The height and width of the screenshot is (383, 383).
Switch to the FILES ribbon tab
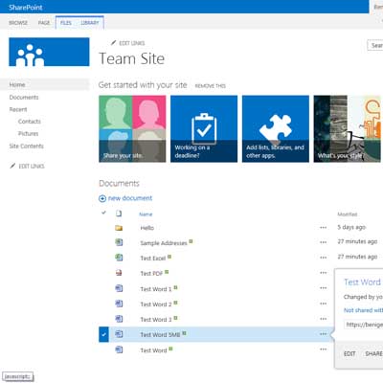(x=66, y=23)
